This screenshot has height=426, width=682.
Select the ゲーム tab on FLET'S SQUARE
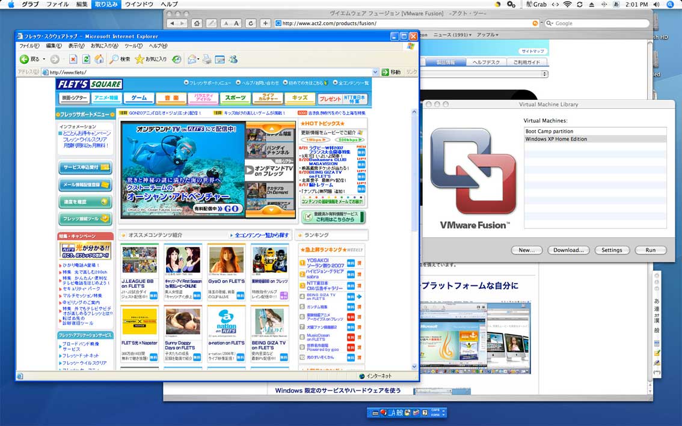pos(139,98)
